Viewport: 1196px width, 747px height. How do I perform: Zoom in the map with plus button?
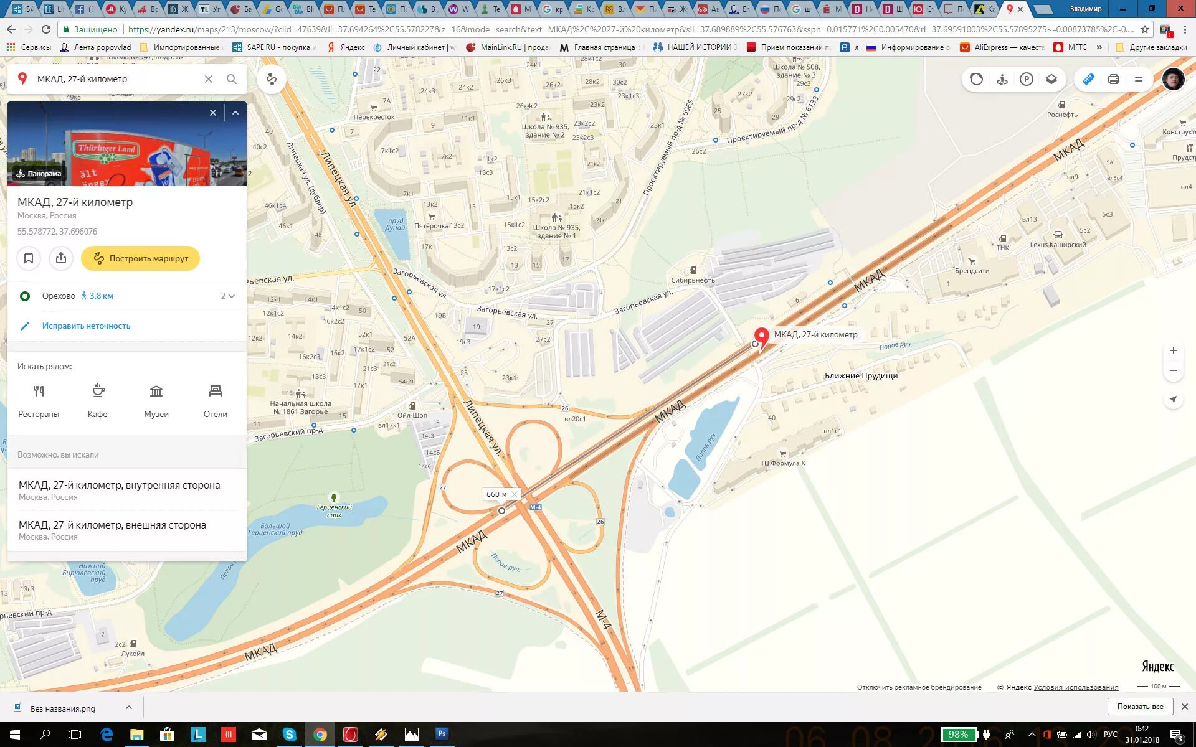(1173, 350)
